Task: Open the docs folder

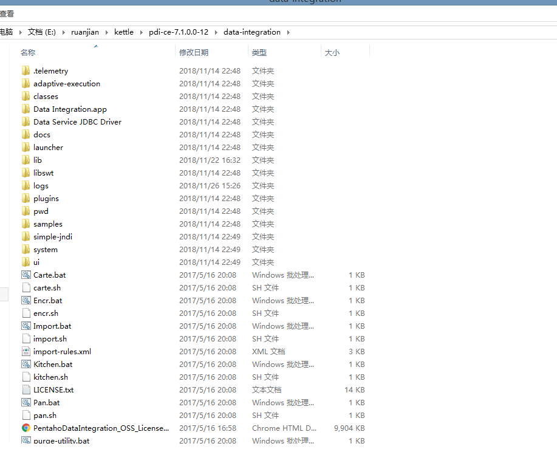Action: pos(41,134)
